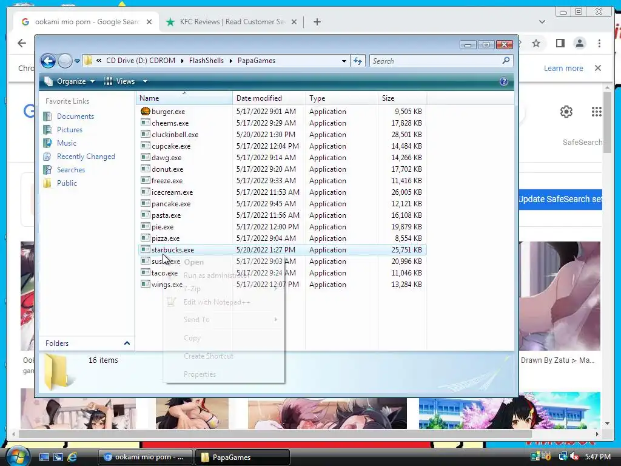Sort files by Name column header
The height and width of the screenshot is (466, 621).
pyautogui.click(x=184, y=98)
